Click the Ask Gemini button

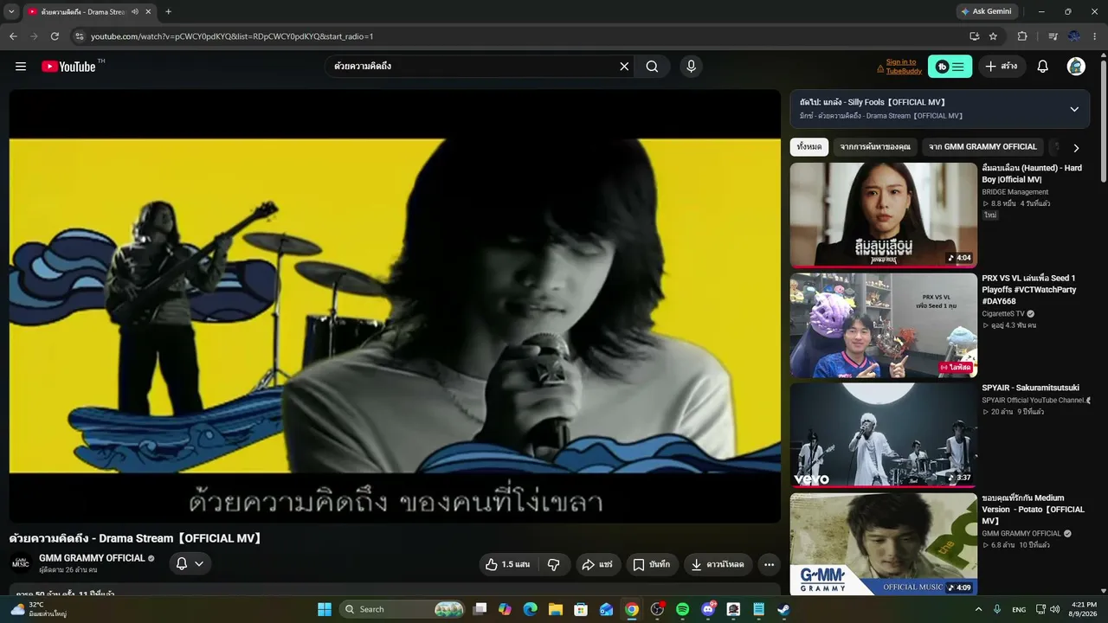pos(986,11)
